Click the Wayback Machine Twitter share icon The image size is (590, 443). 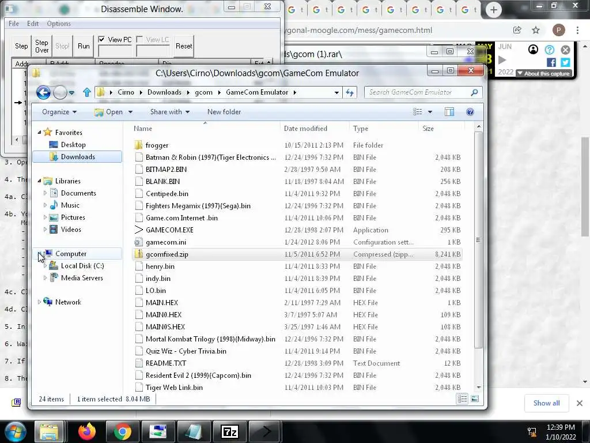click(565, 62)
